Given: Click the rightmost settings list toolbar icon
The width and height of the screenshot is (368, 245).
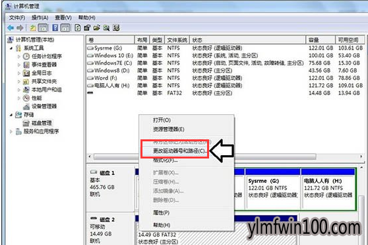Looking at the screenshot, I should coord(116,28).
